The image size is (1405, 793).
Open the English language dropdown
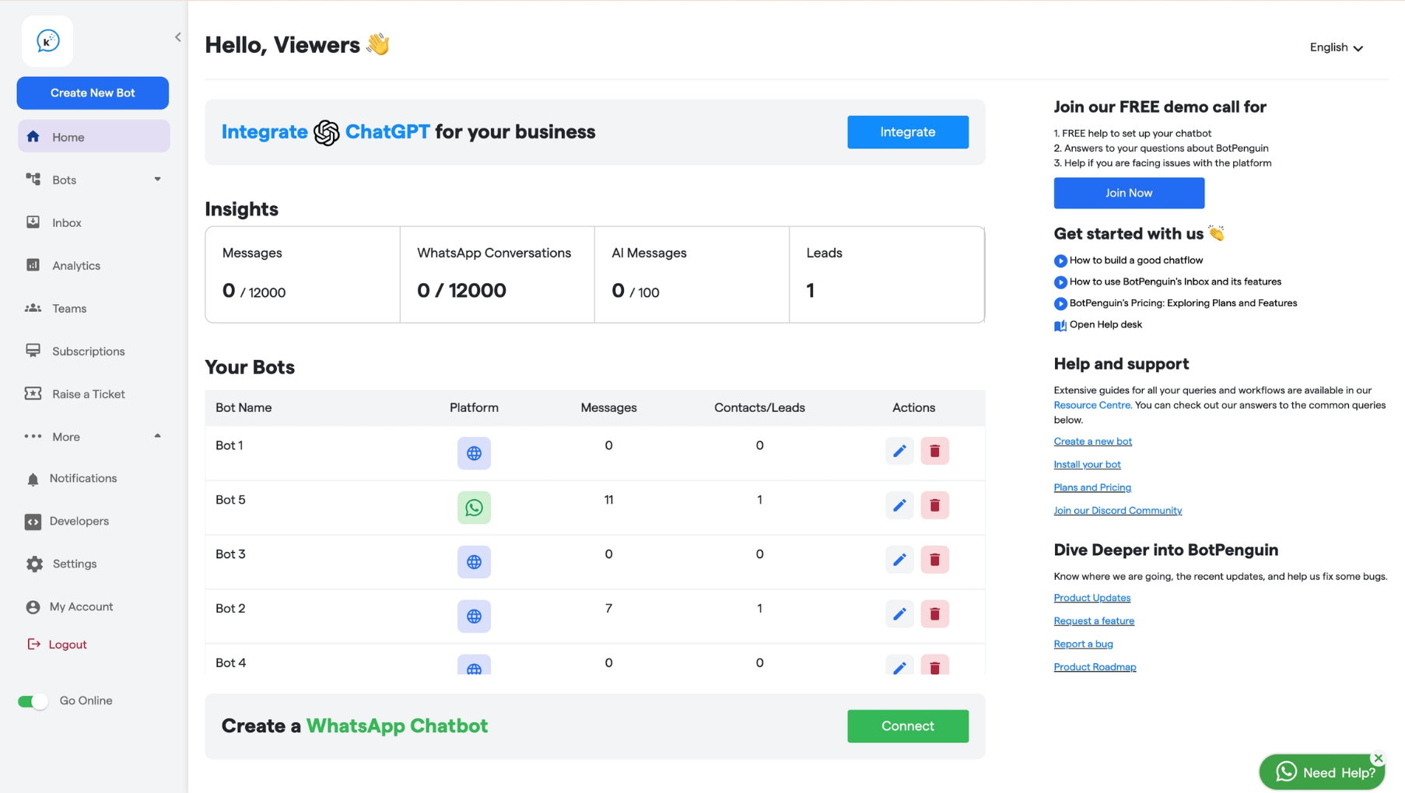(x=1336, y=47)
